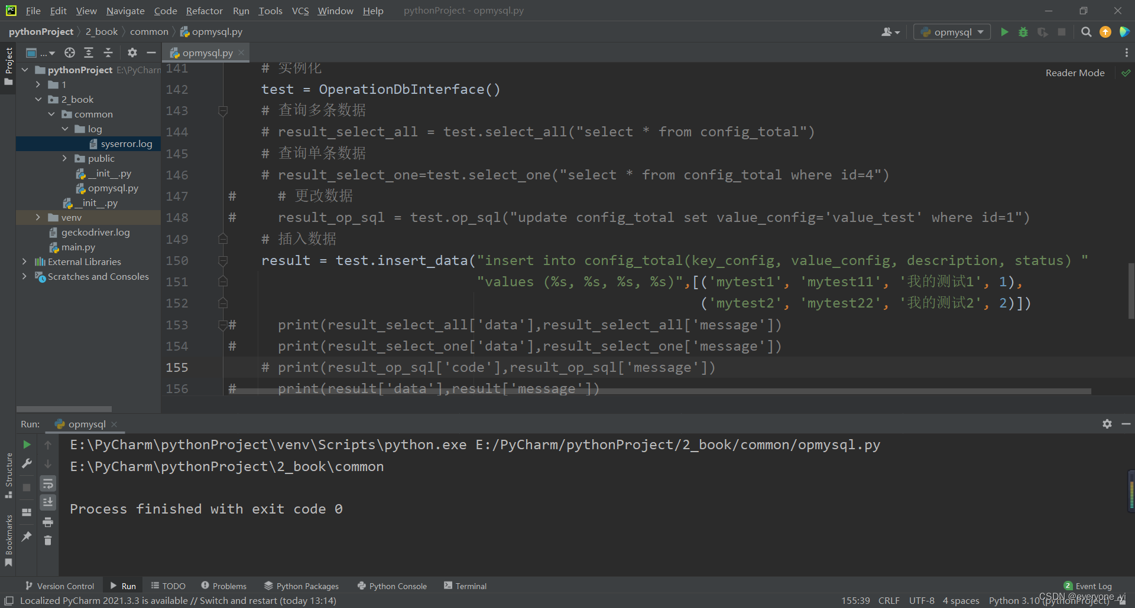
Task: Expand External Libraries node
Action: point(24,261)
